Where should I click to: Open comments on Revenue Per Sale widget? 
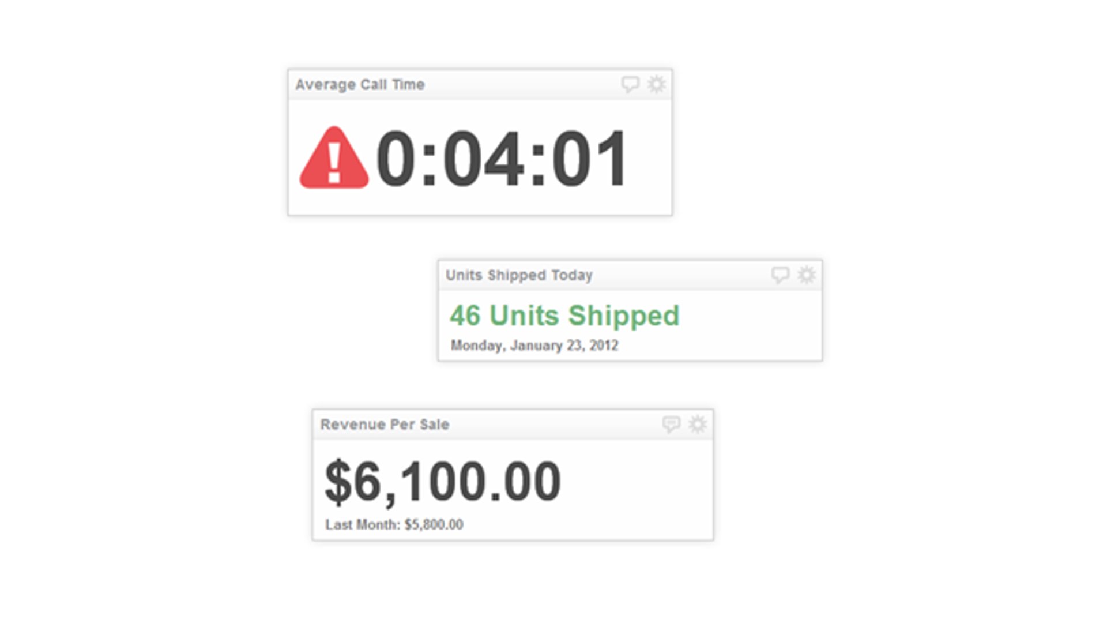pos(671,424)
